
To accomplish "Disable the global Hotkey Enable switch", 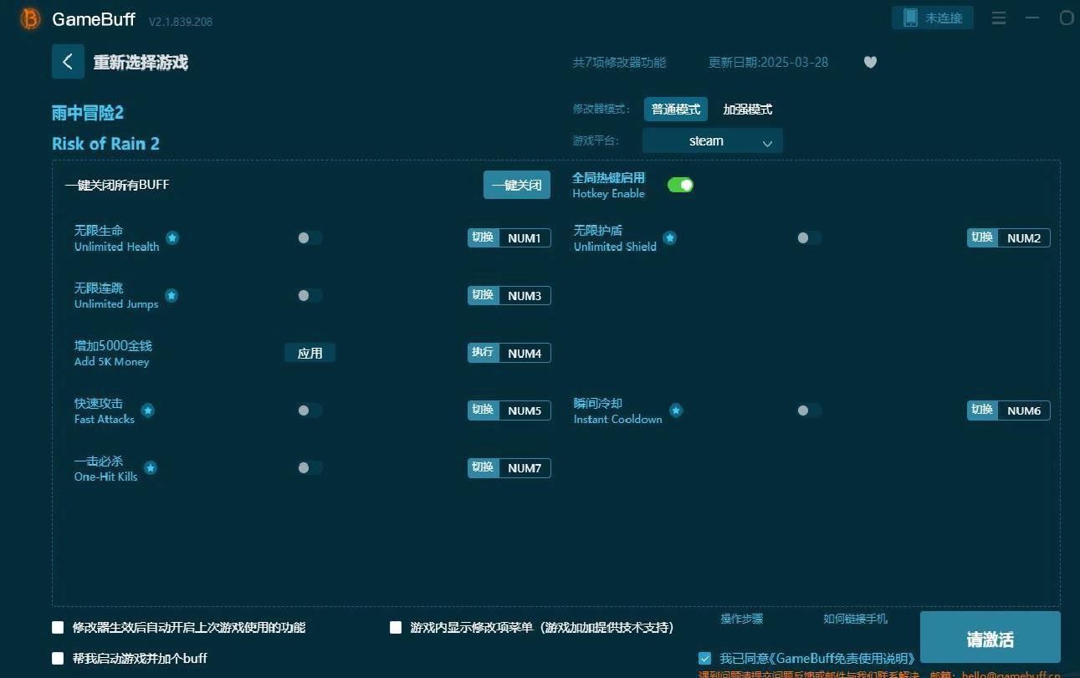I will click(x=680, y=185).
